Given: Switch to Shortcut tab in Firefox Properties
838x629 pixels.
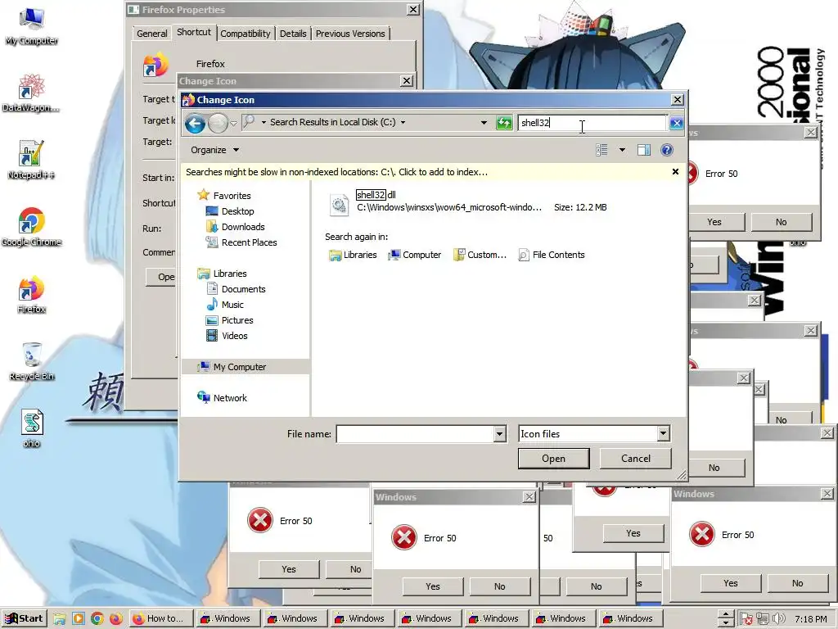Looking at the screenshot, I should click(194, 32).
